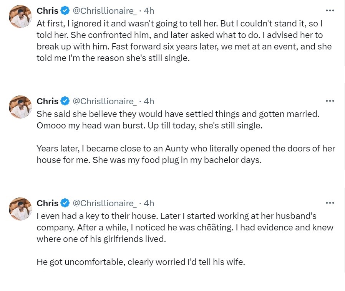The width and height of the screenshot is (345, 291).
Task: Open more options on the 'I even had a key' tweet
Action: click(330, 203)
